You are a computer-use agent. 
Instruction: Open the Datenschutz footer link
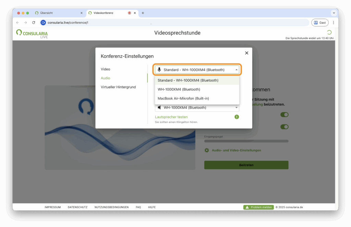77,207
